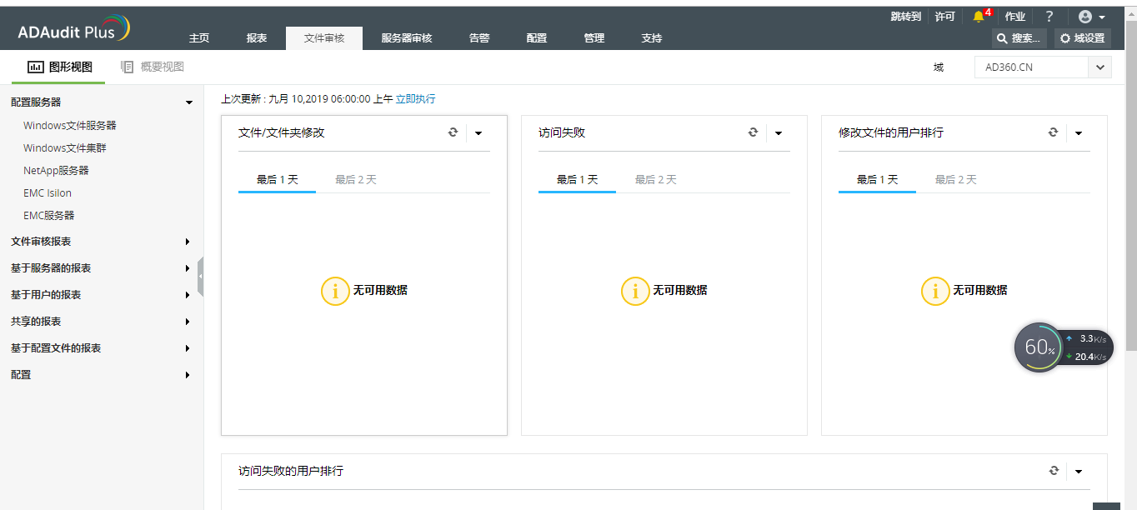Open Windows文件集群 in sidebar
Viewport: 1137px width, 510px height.
pos(65,148)
